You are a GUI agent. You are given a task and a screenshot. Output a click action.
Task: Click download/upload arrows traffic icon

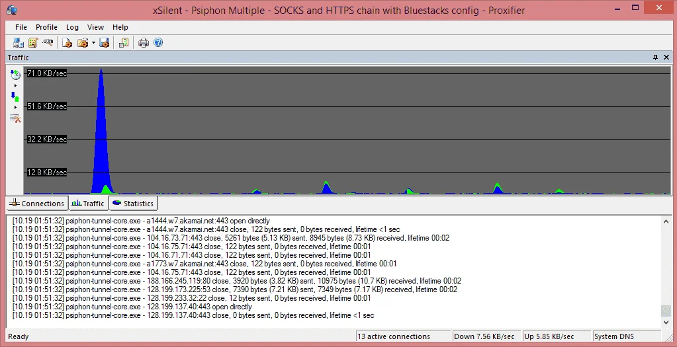click(x=15, y=96)
